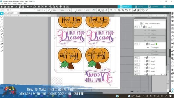Viewport: 174px width, 98px height.
Task: Print the design
Action: (x=12, y=7)
